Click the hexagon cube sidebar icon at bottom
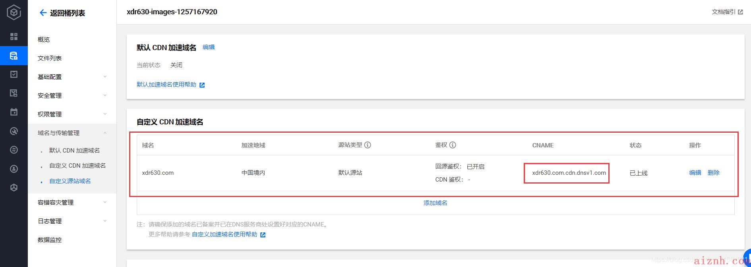The image size is (751, 267). [14, 188]
